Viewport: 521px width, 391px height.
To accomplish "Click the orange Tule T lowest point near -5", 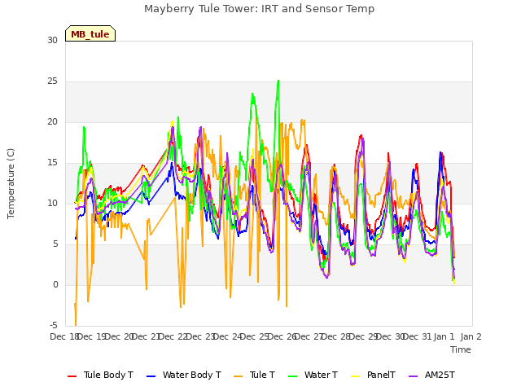I will 76,325.
